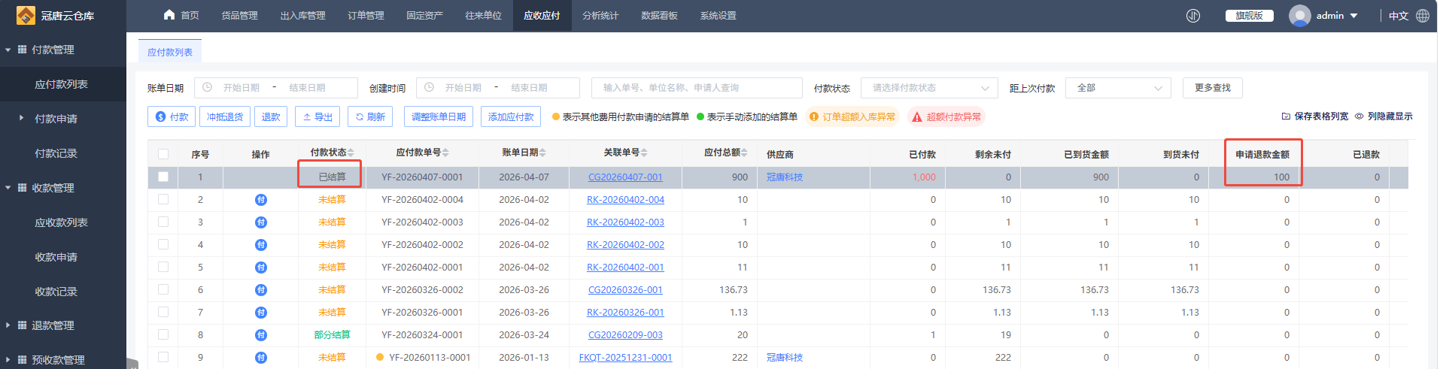Open linked order CG20260407-001
The image size is (1440, 369).
click(x=625, y=177)
